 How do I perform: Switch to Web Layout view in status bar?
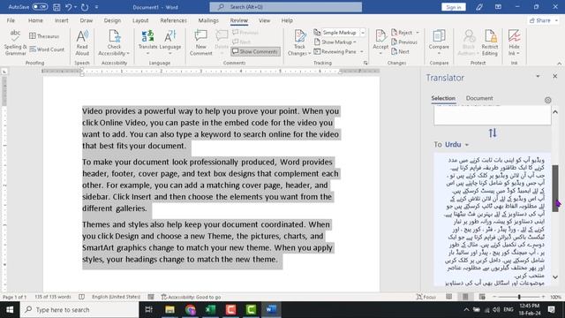(x=482, y=297)
